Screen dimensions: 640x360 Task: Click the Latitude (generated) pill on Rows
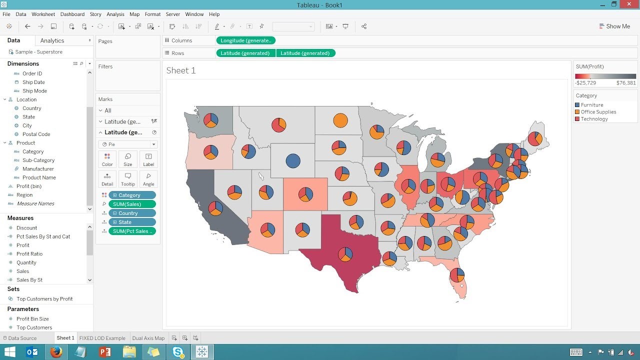pos(245,53)
